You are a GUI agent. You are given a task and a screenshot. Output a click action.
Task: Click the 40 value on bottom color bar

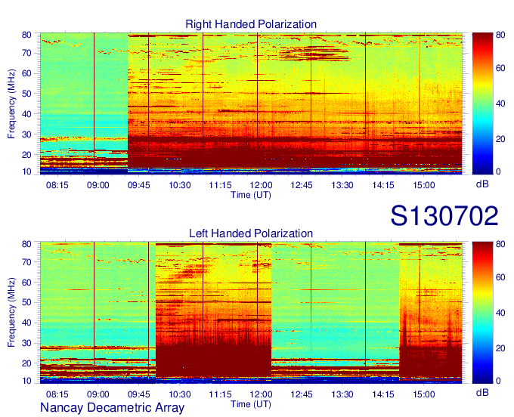click(500, 313)
